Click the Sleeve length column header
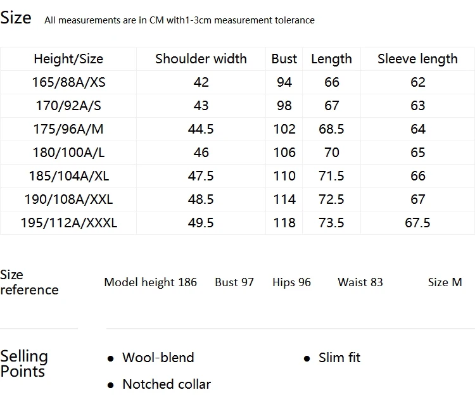 [417, 59]
